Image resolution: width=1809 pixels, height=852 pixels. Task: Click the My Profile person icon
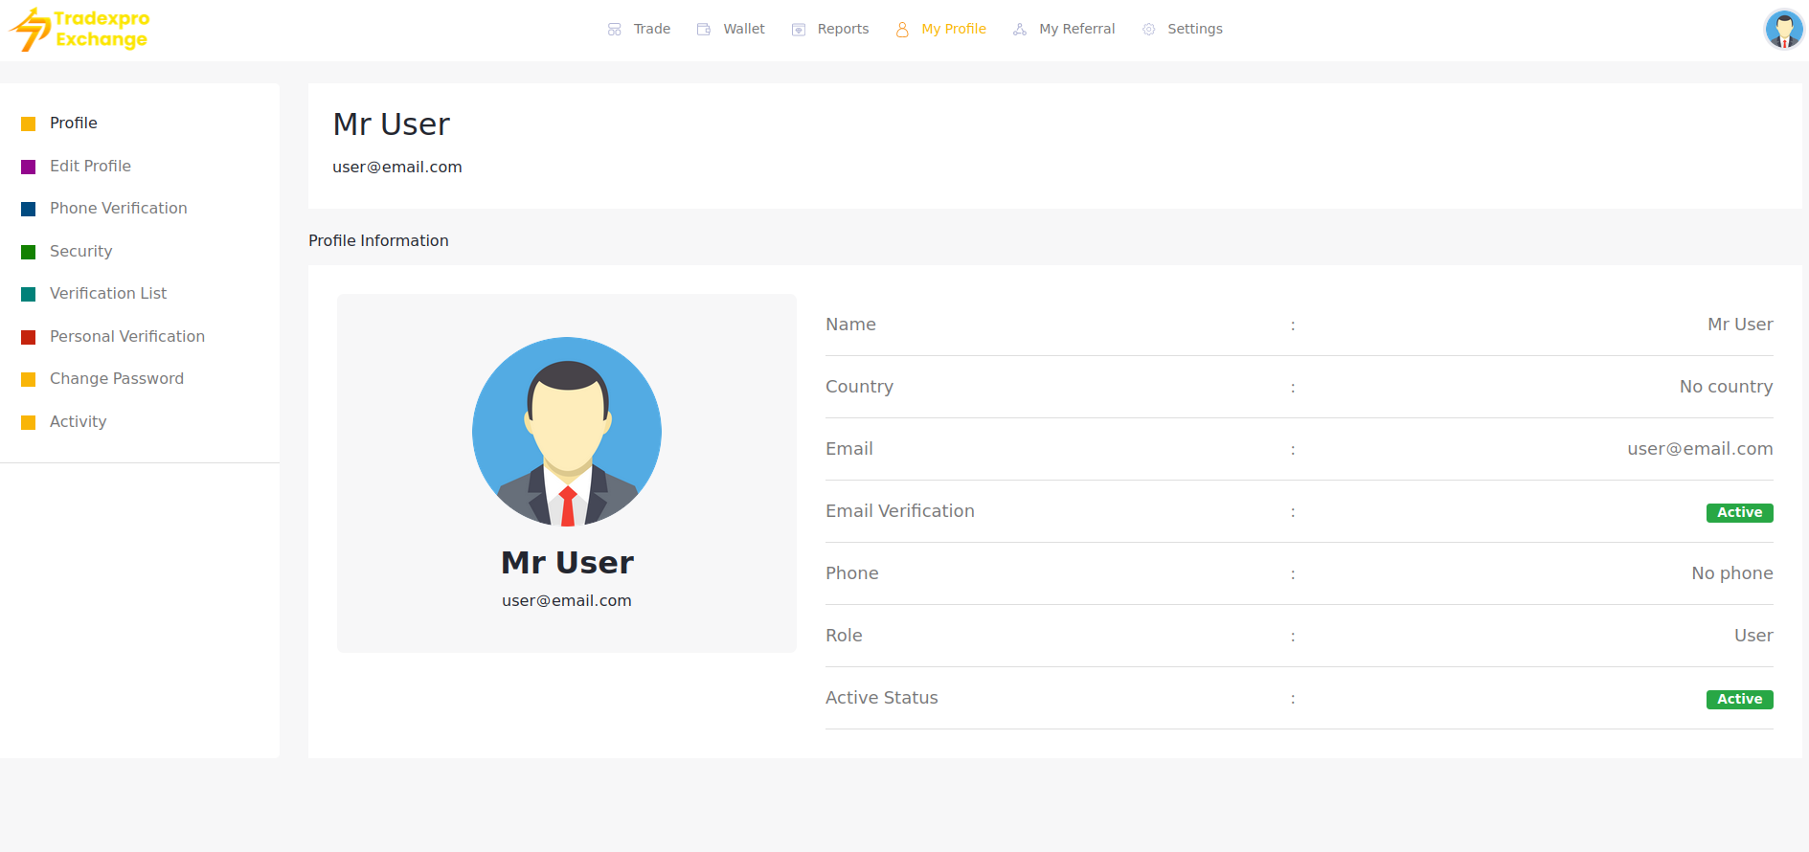[x=902, y=30]
